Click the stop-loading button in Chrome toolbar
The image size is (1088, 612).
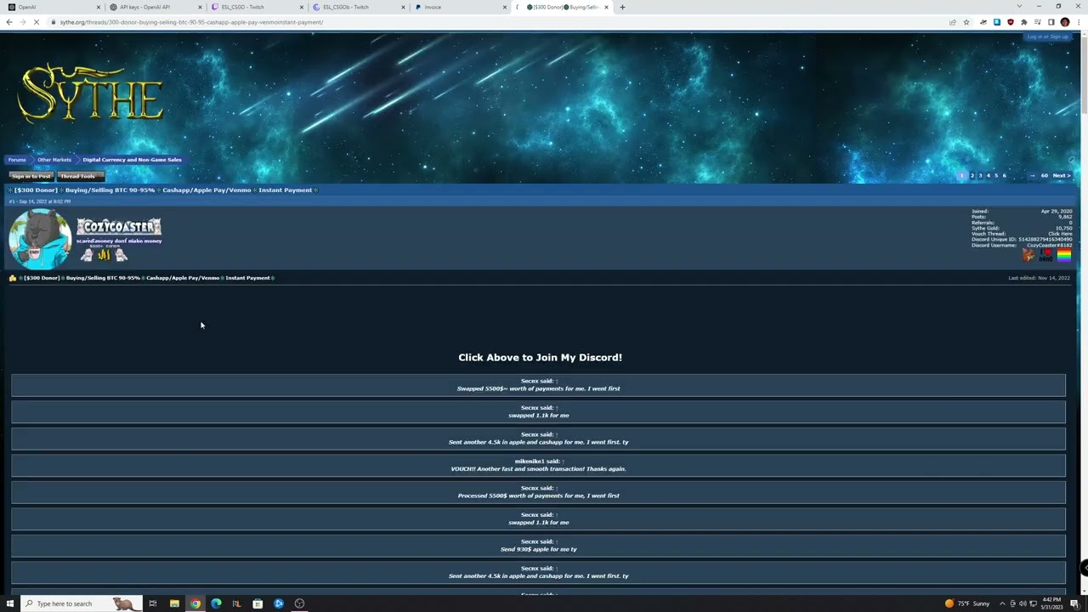(x=36, y=22)
